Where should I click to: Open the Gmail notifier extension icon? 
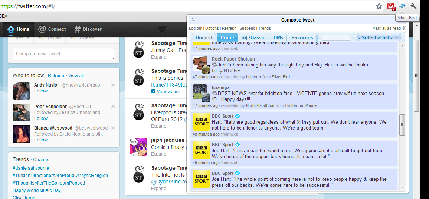[x=391, y=6]
